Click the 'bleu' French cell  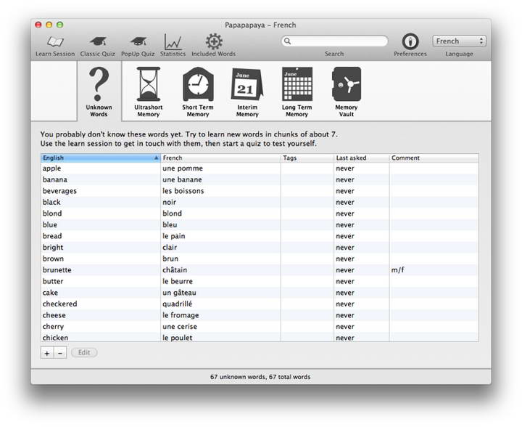tap(220, 224)
